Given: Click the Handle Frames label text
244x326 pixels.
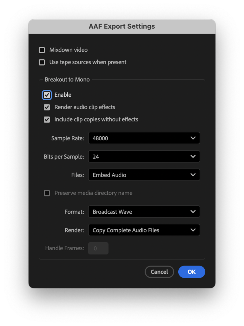Looking at the screenshot, I should click(64, 248).
